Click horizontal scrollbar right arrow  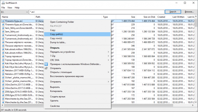click(193, 105)
